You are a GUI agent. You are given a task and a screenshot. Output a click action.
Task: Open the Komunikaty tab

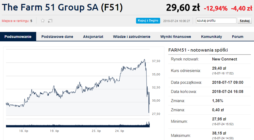pos(212,37)
